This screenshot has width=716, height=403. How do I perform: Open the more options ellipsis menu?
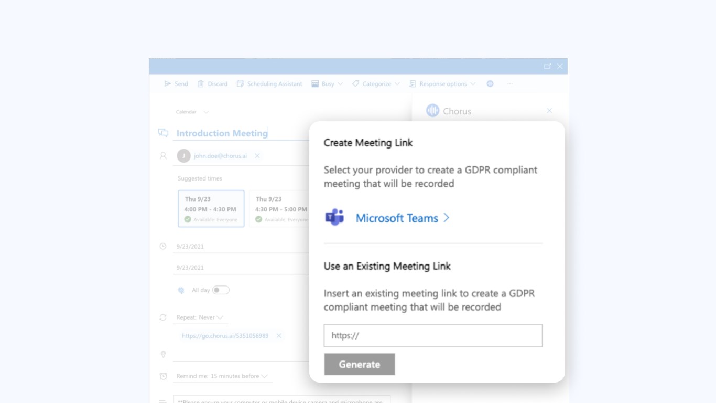click(509, 84)
